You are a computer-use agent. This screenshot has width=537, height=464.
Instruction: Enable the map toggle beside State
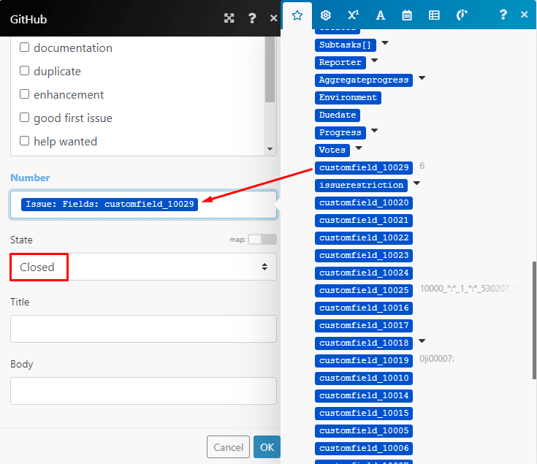click(262, 239)
